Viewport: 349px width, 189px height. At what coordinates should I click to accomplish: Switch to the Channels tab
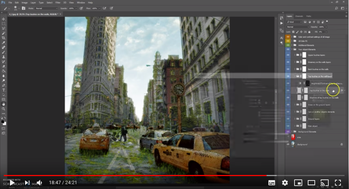pos(299,16)
